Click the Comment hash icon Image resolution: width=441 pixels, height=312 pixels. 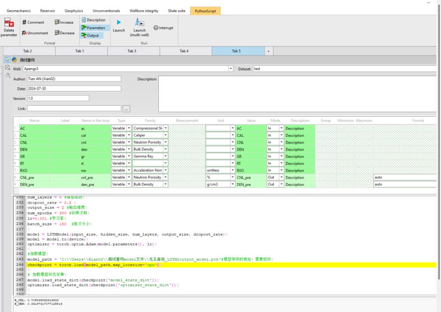click(25, 22)
